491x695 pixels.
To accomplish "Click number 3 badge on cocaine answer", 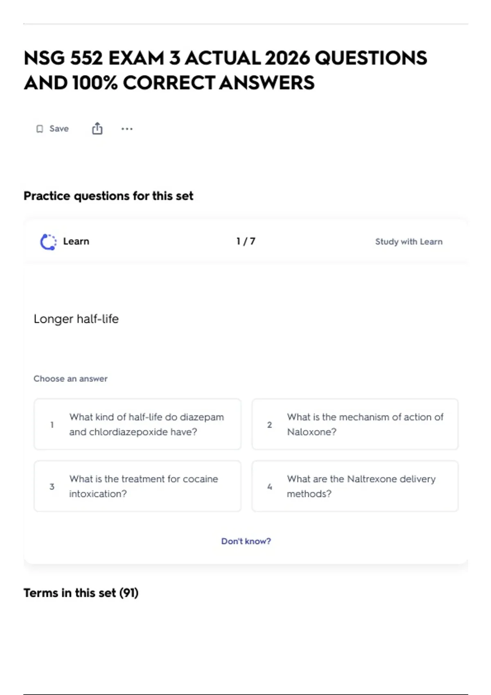I will pyautogui.click(x=52, y=486).
